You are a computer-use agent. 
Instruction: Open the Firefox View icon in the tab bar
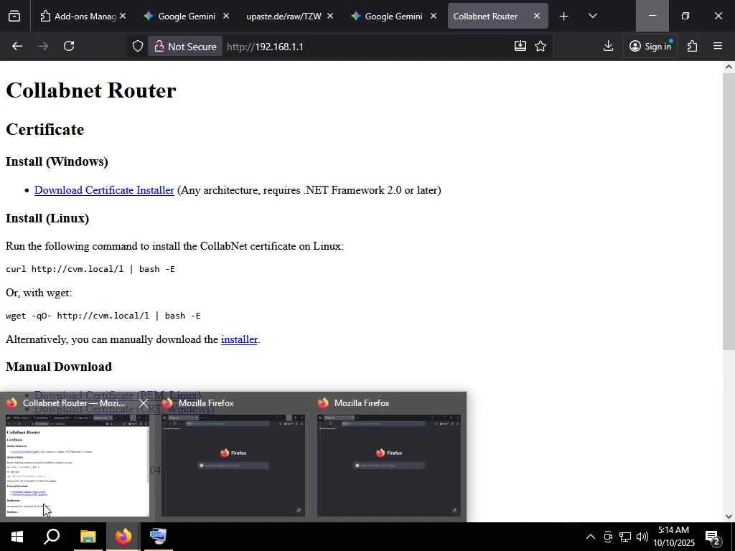pos(14,16)
